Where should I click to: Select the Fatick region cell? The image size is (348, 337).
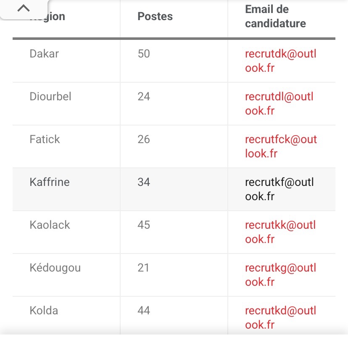(x=45, y=139)
